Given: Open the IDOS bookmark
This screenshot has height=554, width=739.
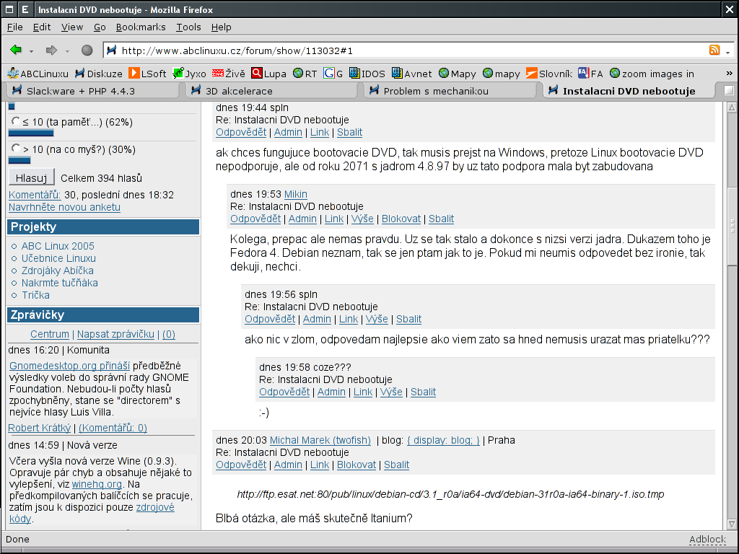Looking at the screenshot, I should point(367,74).
